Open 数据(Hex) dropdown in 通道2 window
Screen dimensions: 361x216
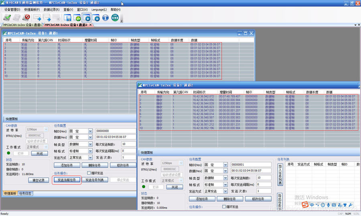(225, 171)
